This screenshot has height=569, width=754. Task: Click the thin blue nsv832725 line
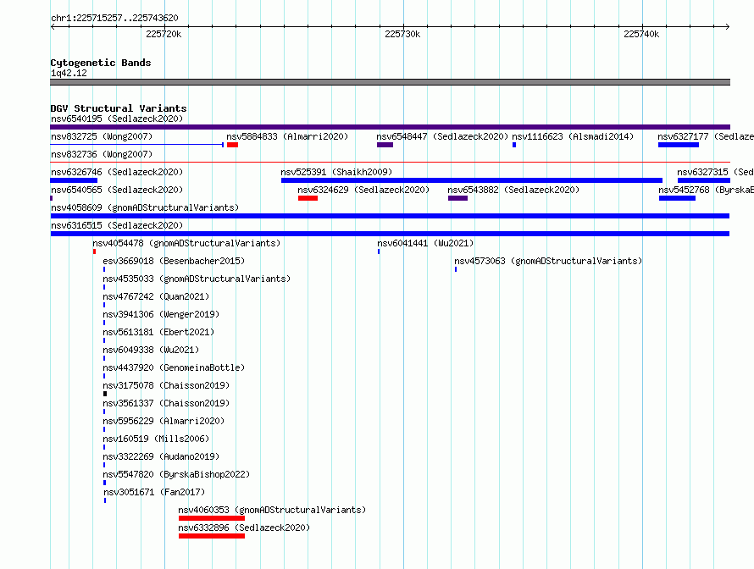pos(136,145)
